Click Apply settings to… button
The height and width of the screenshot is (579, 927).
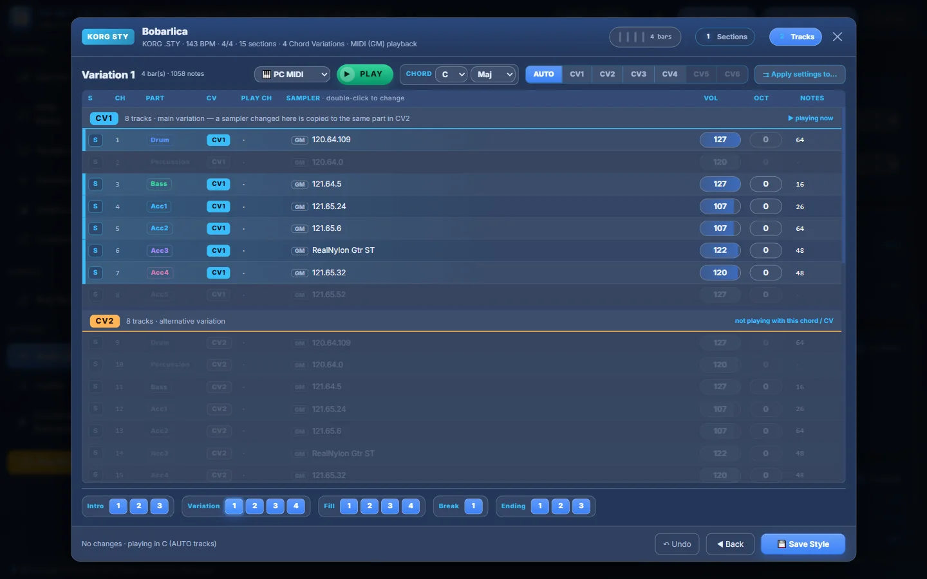pyautogui.click(x=800, y=75)
